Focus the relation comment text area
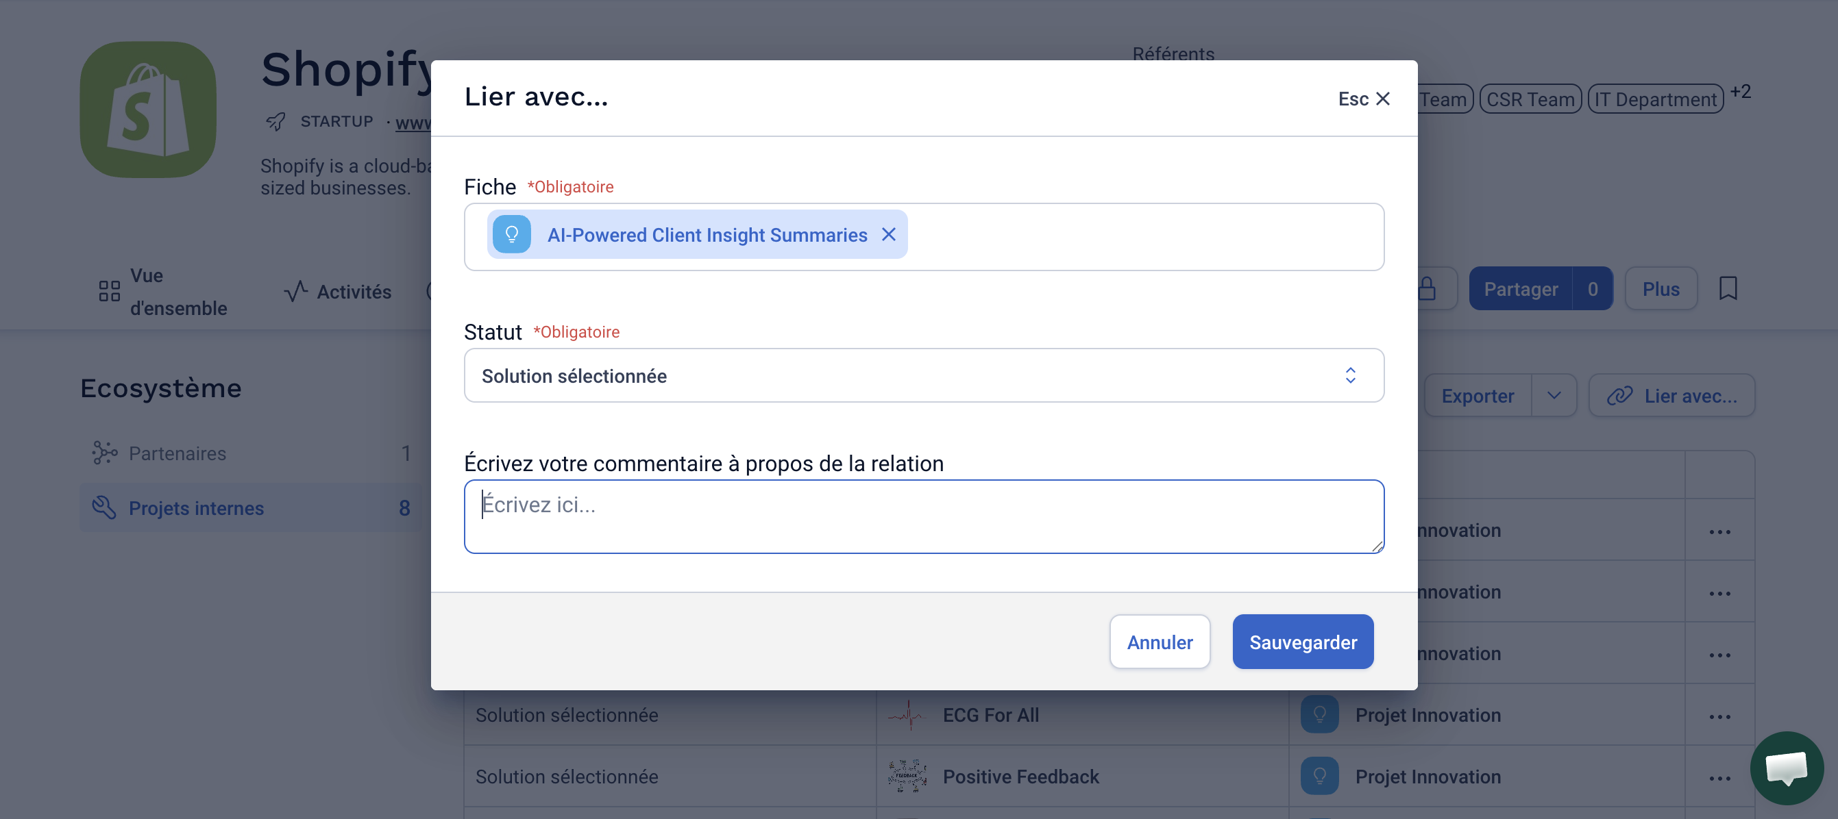 tap(924, 516)
